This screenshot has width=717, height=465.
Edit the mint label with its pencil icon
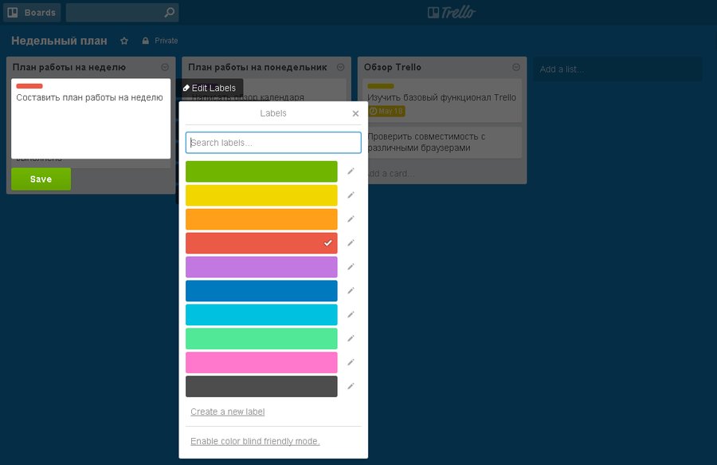coord(351,338)
